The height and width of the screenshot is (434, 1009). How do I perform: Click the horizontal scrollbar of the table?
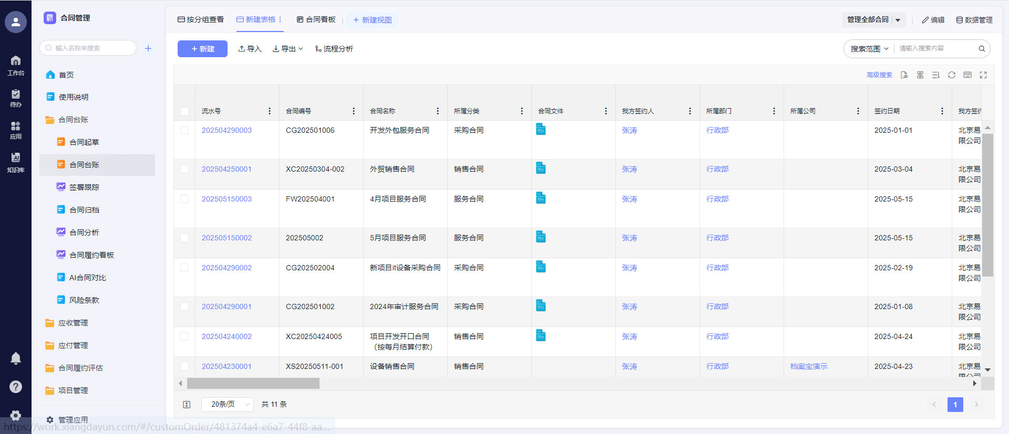pos(253,384)
